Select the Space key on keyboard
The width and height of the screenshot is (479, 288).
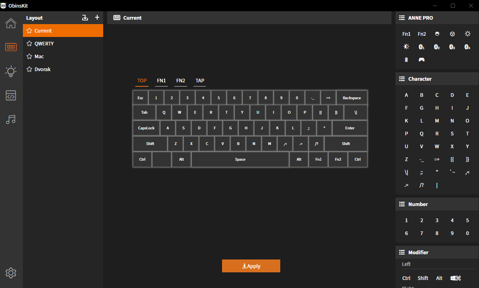pos(240,159)
